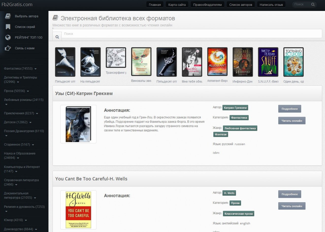Image resolution: width=325 pixels, height=232 pixels.
Task: Click Читать онлайн for the Узы book
Action: click(x=292, y=121)
